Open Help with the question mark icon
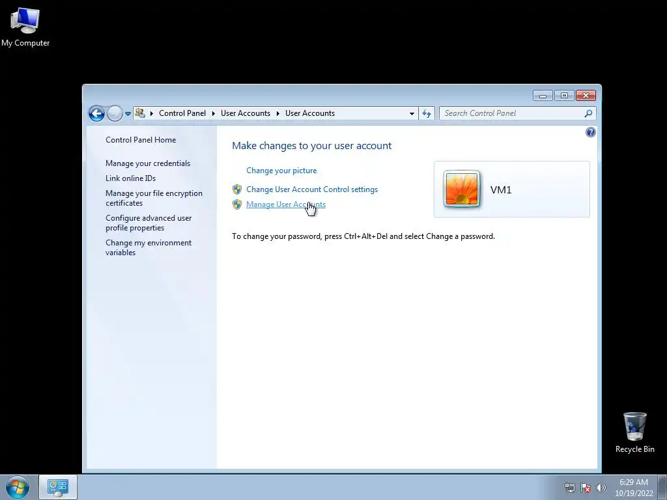Image resolution: width=667 pixels, height=500 pixels. tap(590, 132)
